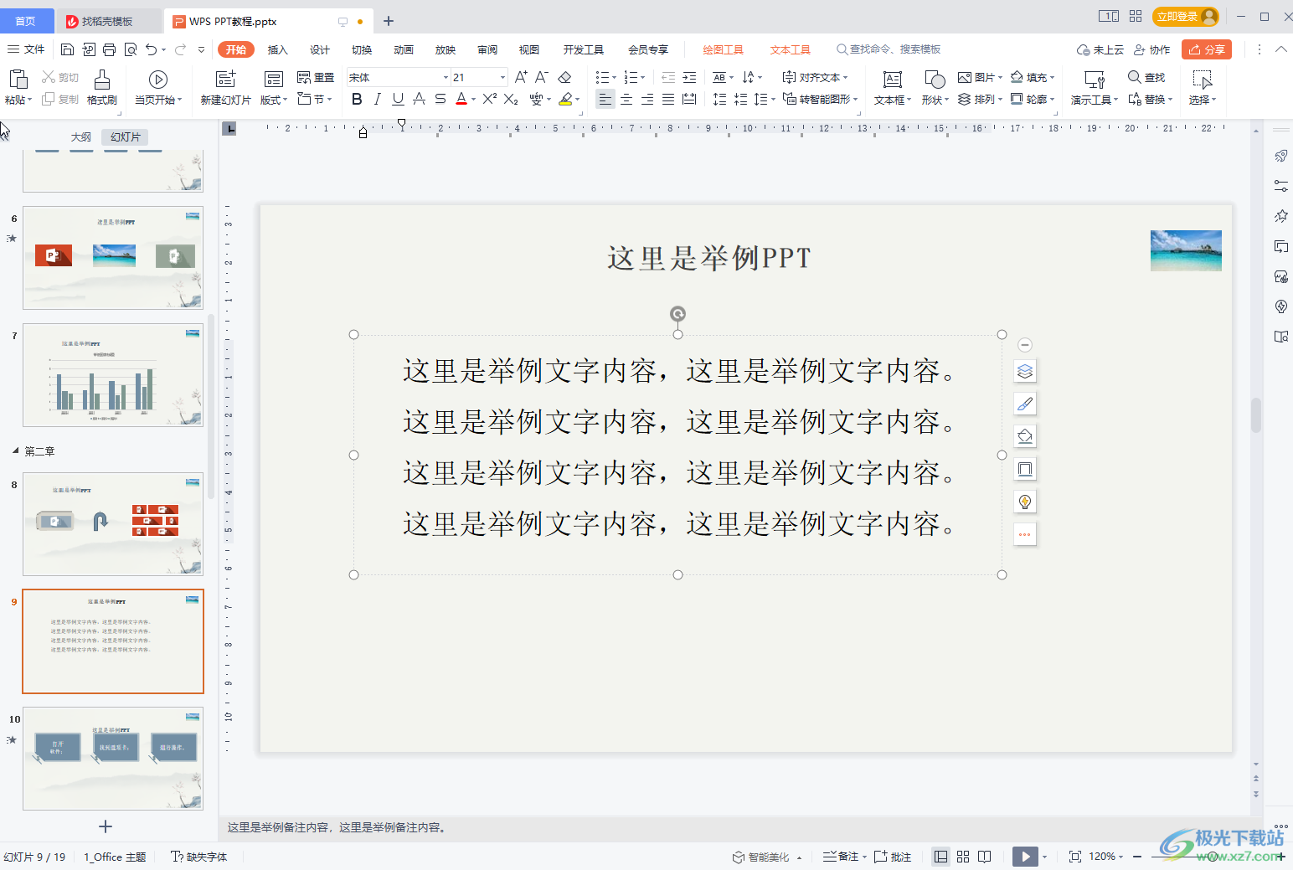The width and height of the screenshot is (1293, 870).
Task: Click the fit-to-window icon in status bar
Action: coord(1075,857)
